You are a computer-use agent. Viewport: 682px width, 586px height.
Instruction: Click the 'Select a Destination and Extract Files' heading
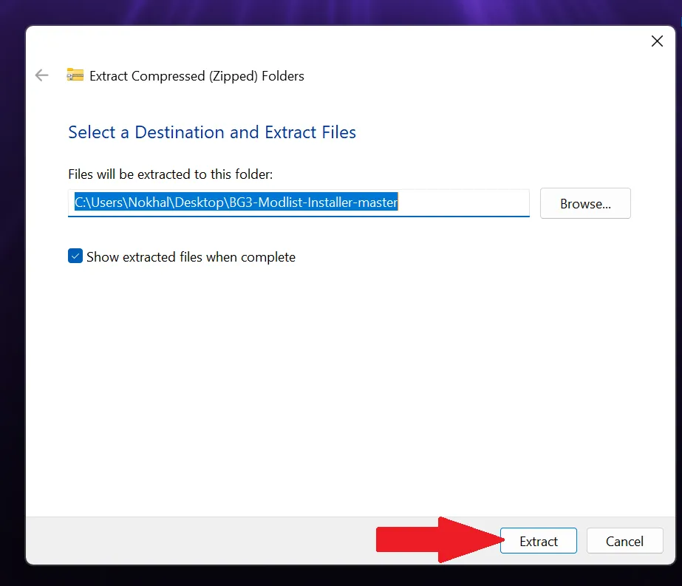pyautogui.click(x=212, y=132)
